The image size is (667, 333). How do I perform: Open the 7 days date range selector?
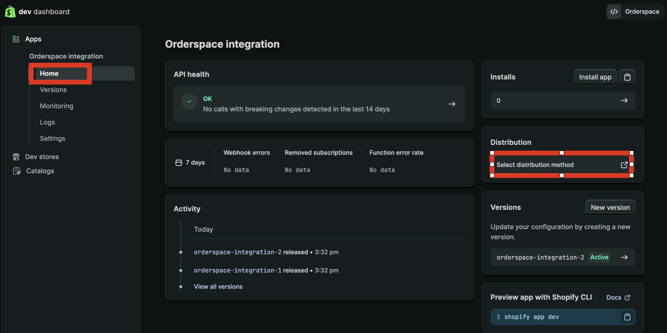[x=190, y=163]
